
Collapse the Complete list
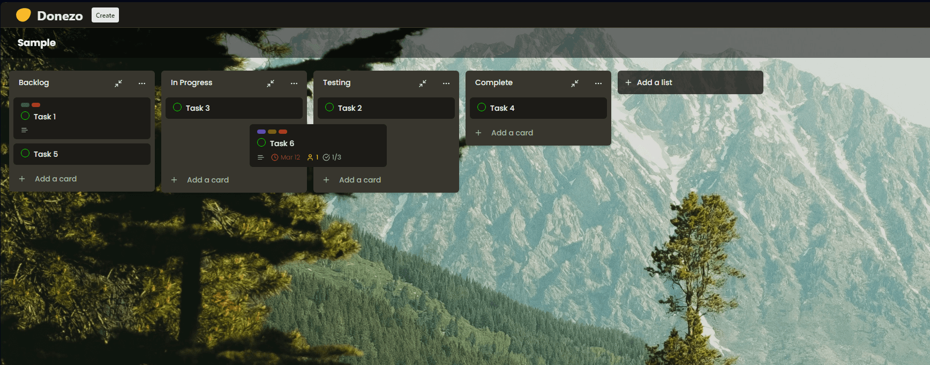pos(575,83)
